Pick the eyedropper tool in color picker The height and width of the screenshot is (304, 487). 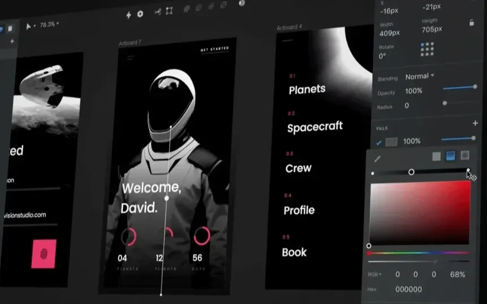(377, 159)
